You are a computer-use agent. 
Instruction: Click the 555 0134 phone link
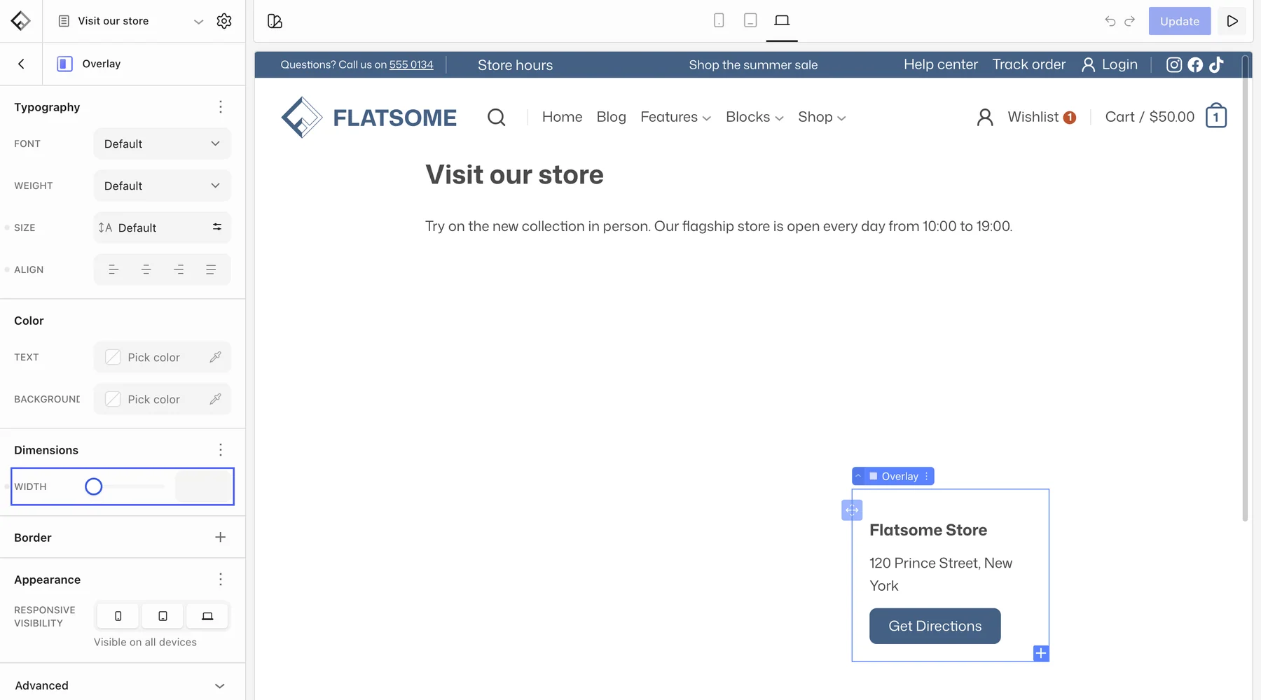tap(411, 64)
